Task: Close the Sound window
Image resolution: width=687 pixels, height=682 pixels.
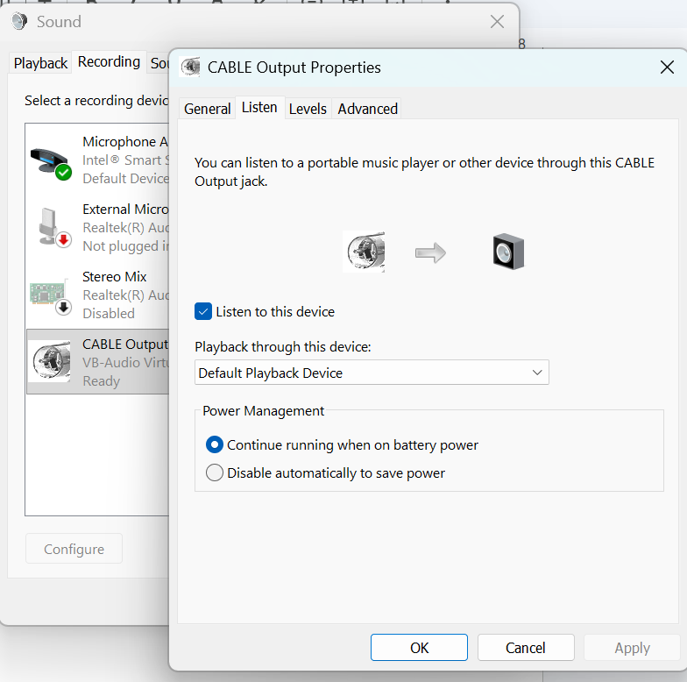Action: [498, 21]
